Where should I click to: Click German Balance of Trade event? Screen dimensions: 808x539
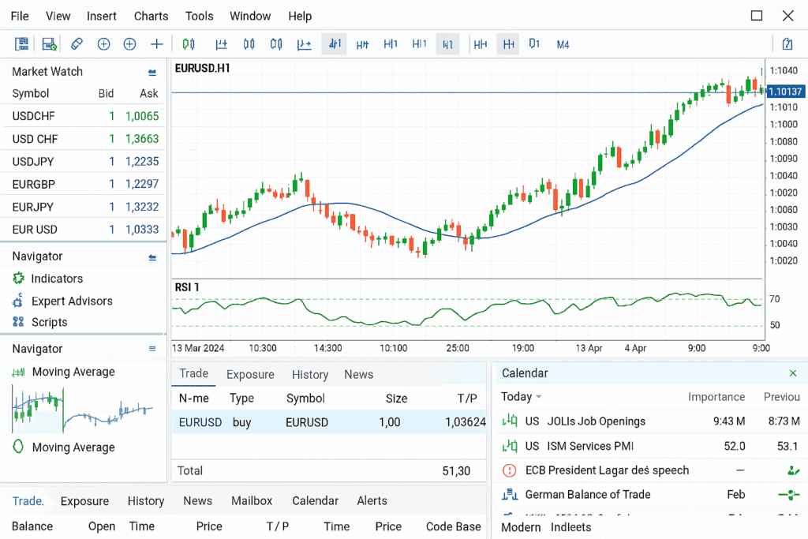pos(587,495)
